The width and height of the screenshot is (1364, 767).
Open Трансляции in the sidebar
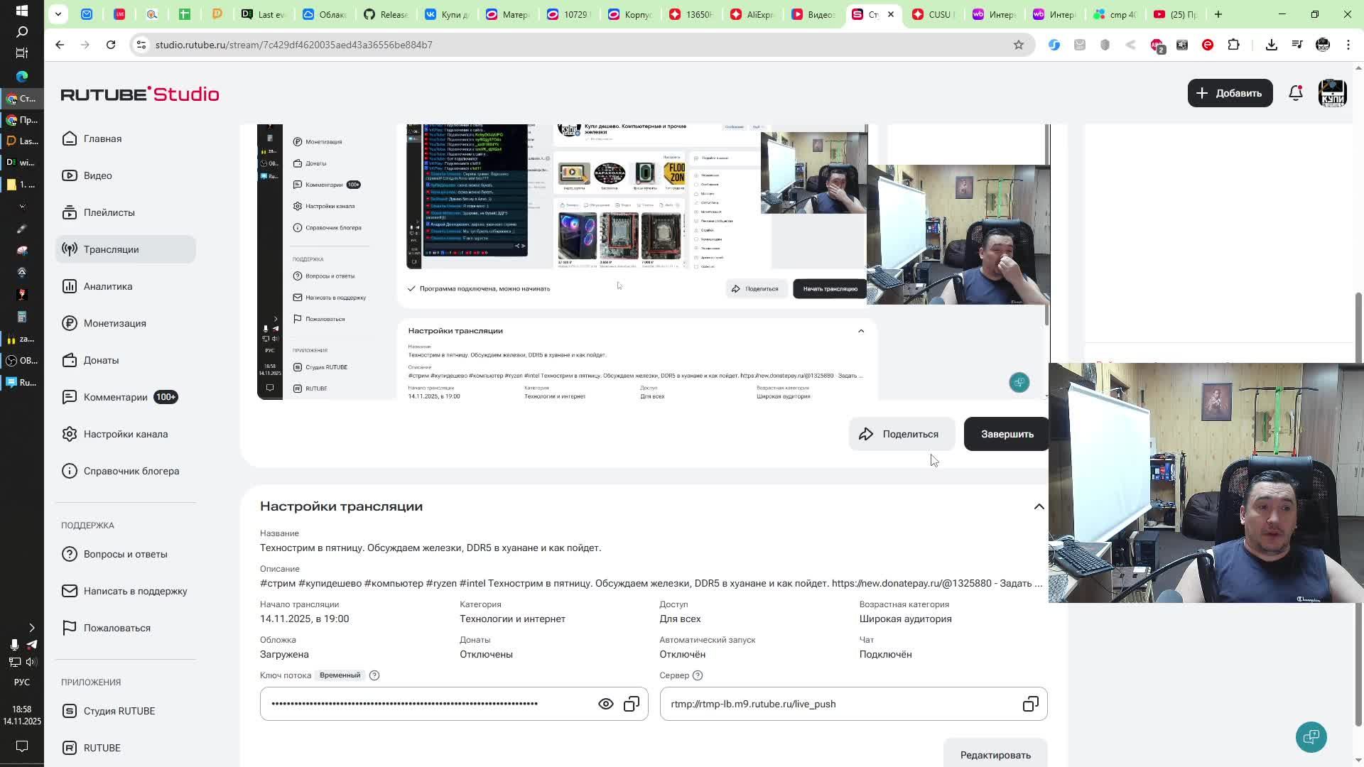[112, 249]
